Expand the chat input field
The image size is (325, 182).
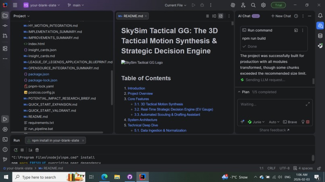pos(308,104)
